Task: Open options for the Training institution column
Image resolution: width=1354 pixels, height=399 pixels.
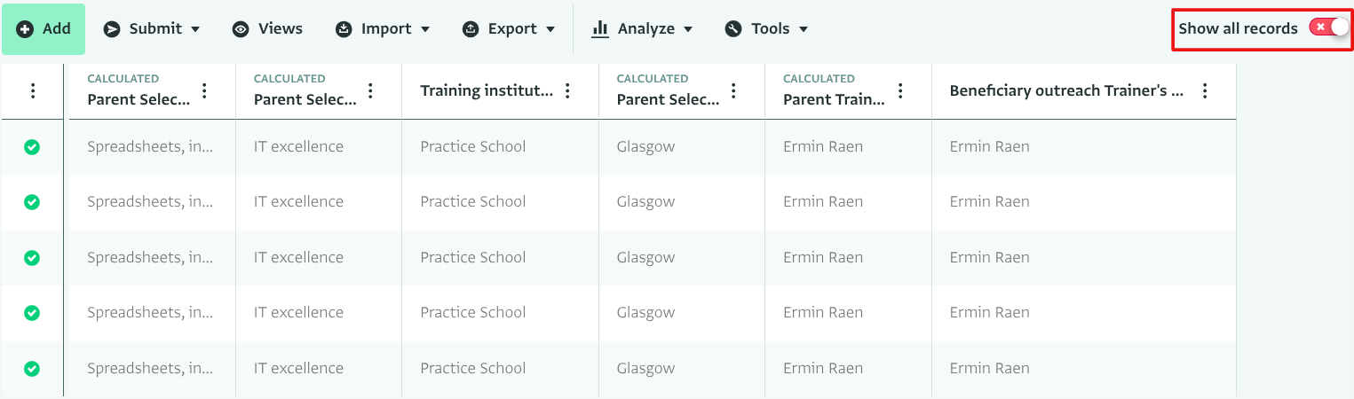Action: pos(568,90)
